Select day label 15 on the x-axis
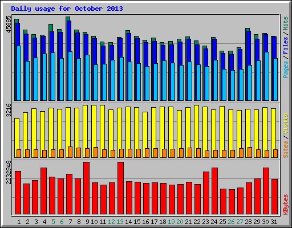Viewport: 292px width, 228px height. 137,222
